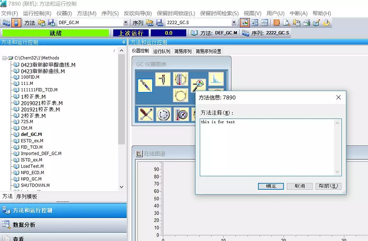Click the printer toolbar icon
This screenshot has width=368, height=241.
(x=306, y=23)
